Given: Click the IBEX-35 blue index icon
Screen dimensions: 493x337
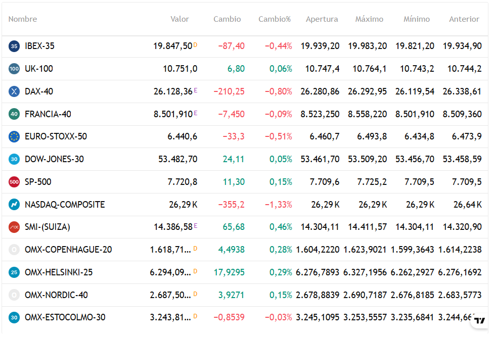Looking at the screenshot, I should [x=14, y=46].
